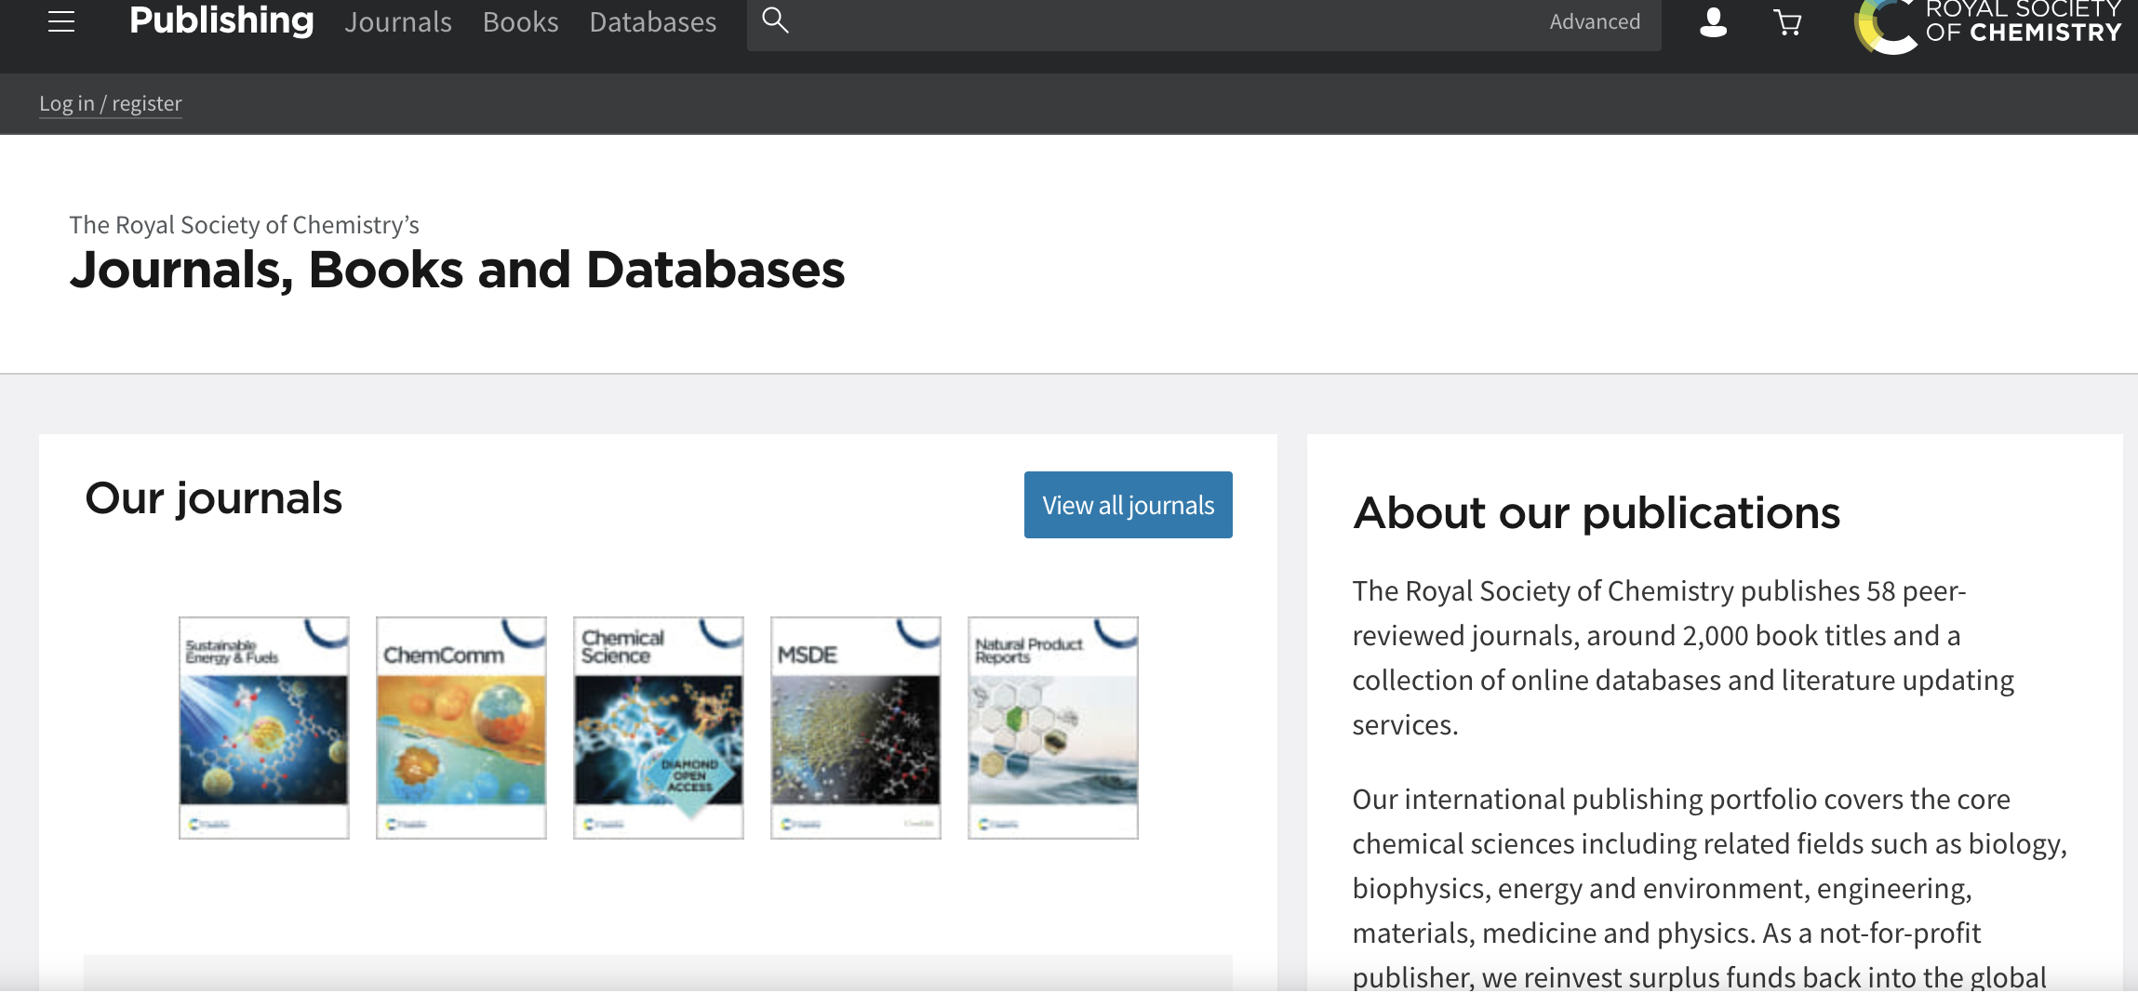Open the shopping cart icon
Screen dimensions: 2138x993
pos(1787,21)
